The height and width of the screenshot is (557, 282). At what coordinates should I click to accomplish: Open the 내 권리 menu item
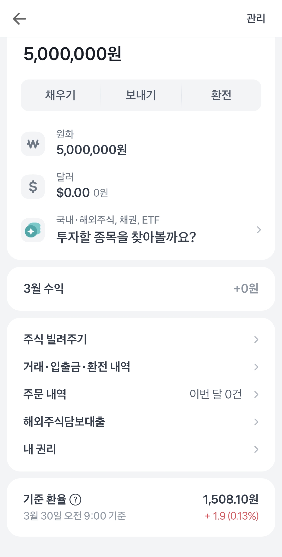click(x=40, y=449)
